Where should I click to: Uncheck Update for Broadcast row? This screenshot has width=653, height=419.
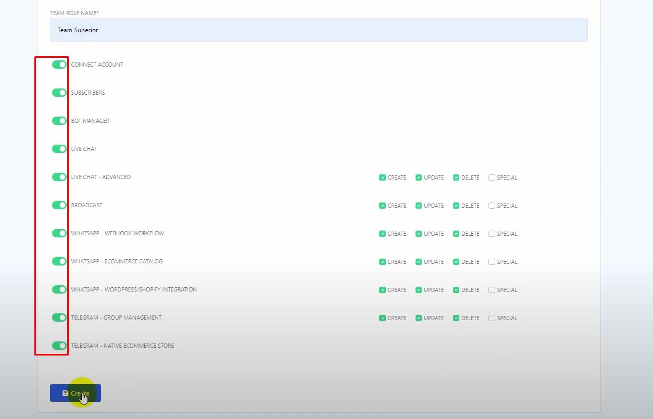click(419, 206)
